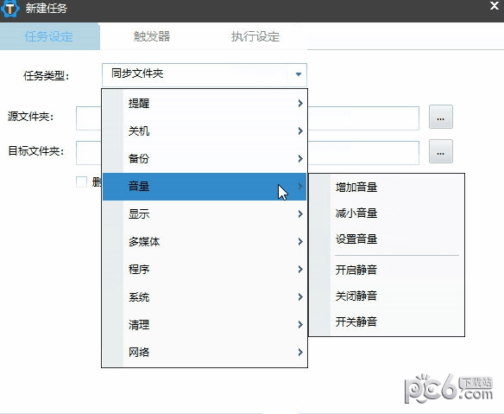
Task: Choose 关闭静音 from the submenu
Action: click(387, 296)
